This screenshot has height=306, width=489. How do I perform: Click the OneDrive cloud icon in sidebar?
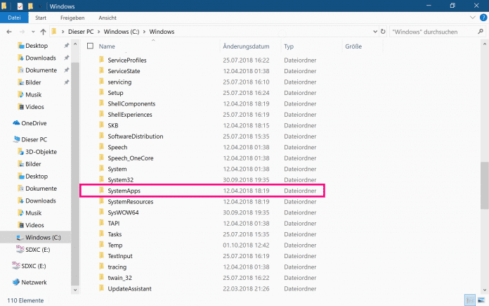[x=17, y=123]
